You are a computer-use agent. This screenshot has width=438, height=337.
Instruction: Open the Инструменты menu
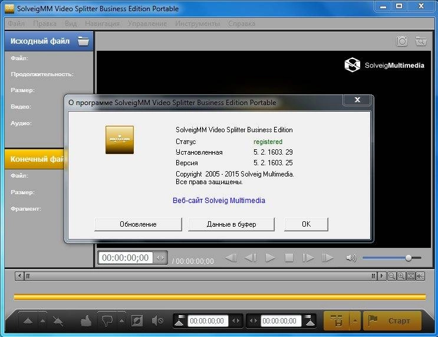click(197, 24)
